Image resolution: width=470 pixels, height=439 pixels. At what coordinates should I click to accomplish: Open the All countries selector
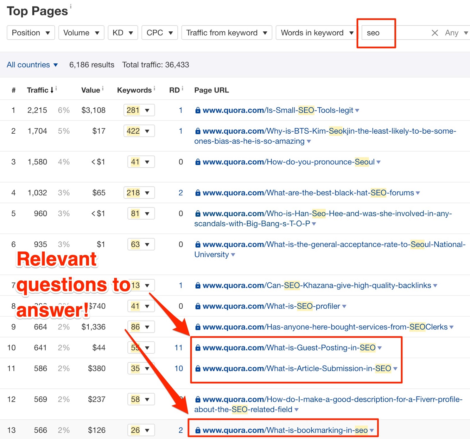32,65
